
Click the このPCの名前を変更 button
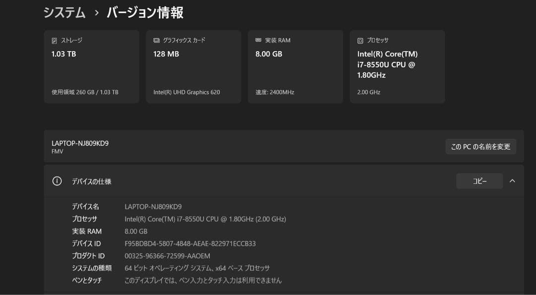(x=480, y=146)
